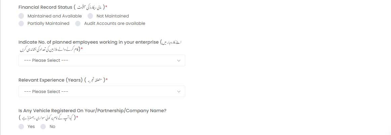This screenshot has height=135, width=391.
Task: Select the Audit Accounts are available radio circle
Action: coord(78,24)
